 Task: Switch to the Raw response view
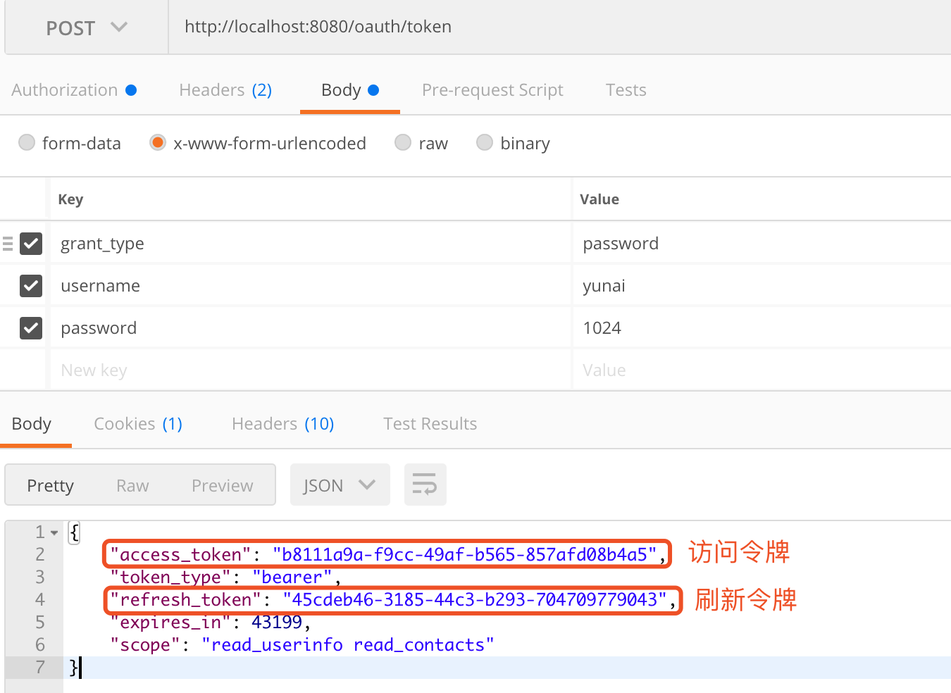[x=132, y=486]
